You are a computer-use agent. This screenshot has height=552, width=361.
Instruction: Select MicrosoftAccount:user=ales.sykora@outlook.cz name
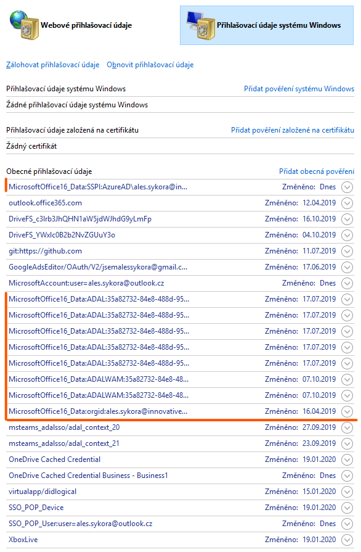point(86,283)
